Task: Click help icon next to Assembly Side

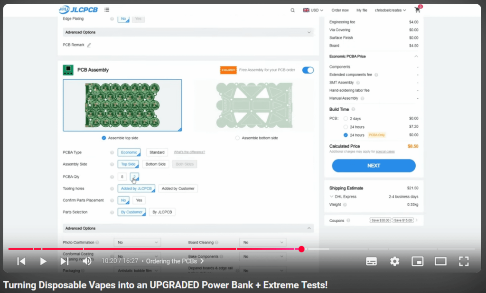Action: tap(112, 164)
